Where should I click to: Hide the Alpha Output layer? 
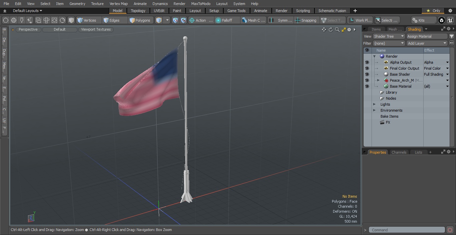coord(367,62)
